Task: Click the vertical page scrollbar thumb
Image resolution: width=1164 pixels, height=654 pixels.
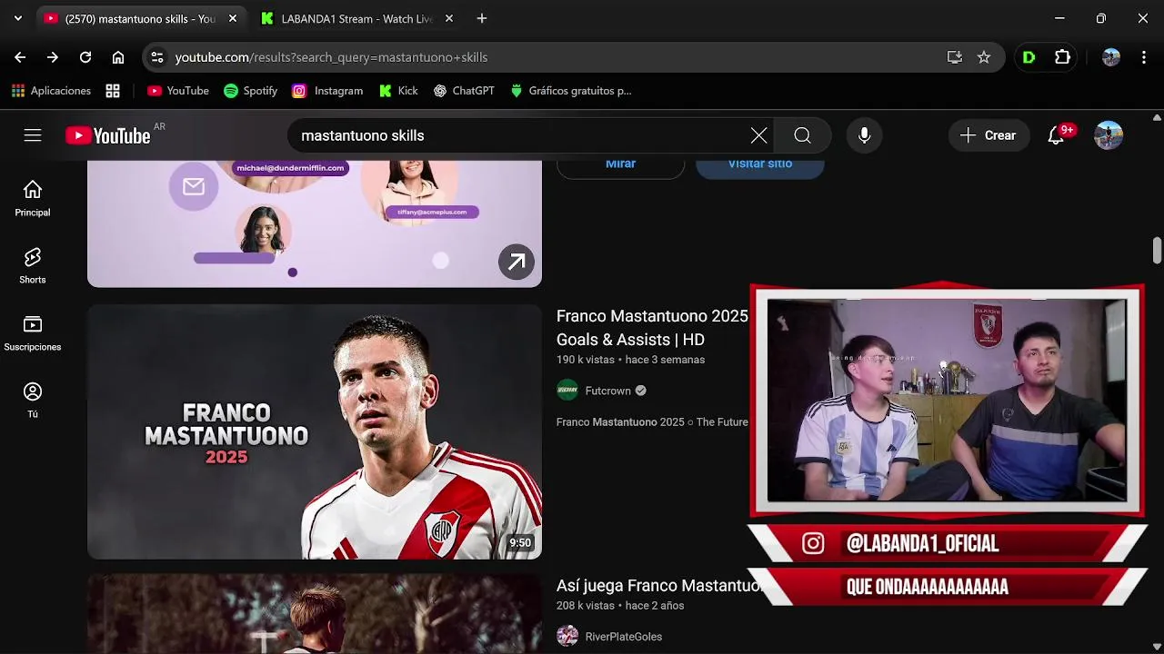Action: 1157,249
